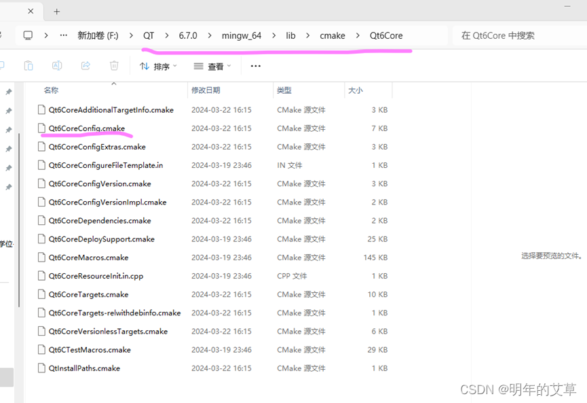
Task: Navigate to 新加卷 (F:) breadcrumb
Action: tap(98, 35)
